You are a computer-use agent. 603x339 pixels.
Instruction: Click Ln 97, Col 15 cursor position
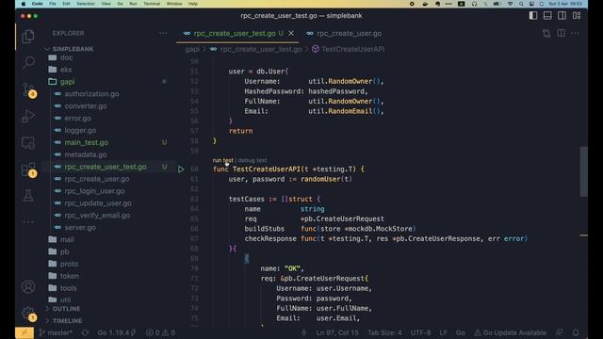[337, 332]
